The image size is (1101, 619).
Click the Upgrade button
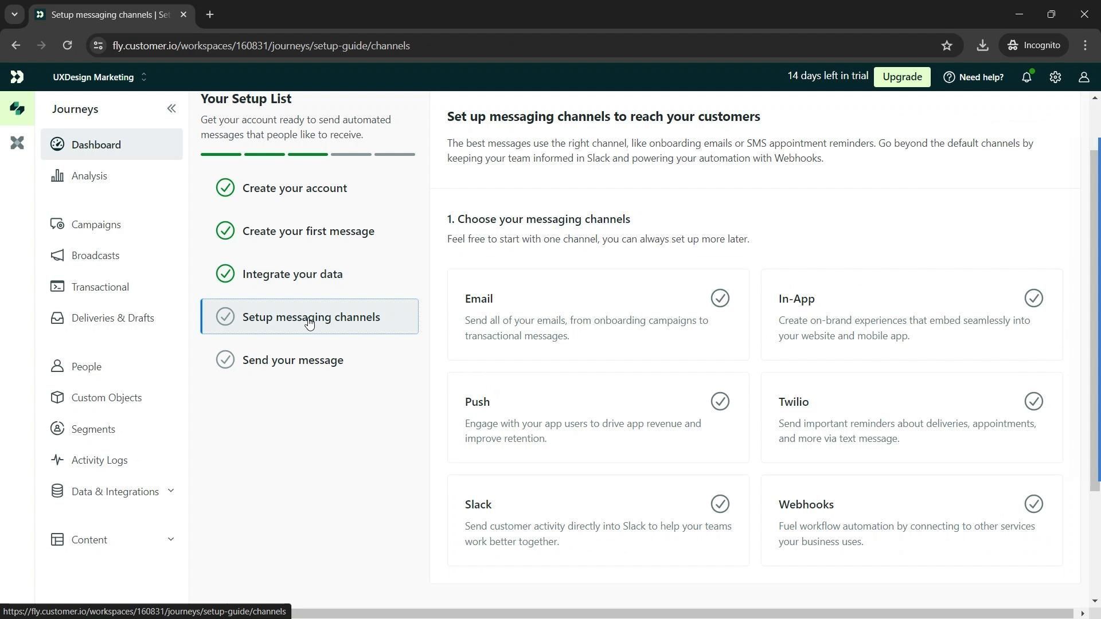coord(901,77)
